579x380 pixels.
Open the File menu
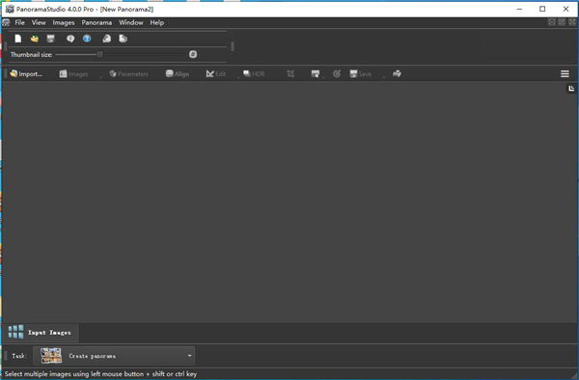coord(20,22)
